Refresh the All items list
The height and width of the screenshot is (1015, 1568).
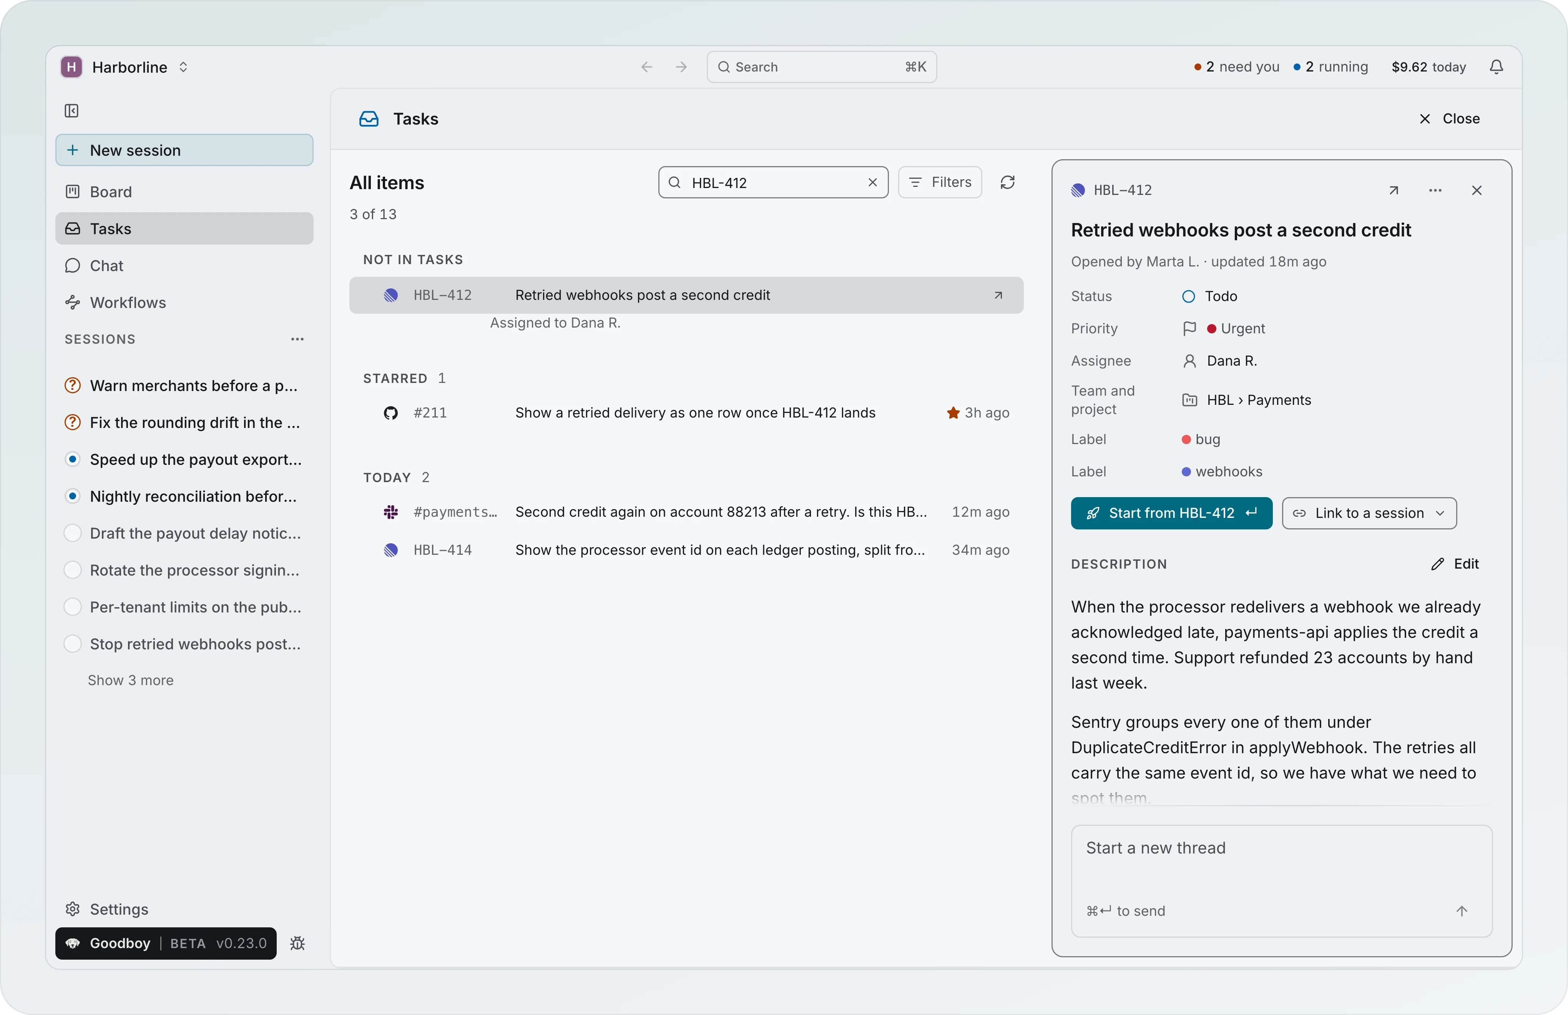coord(1007,183)
